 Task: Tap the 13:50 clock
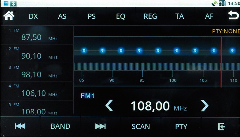234,3
